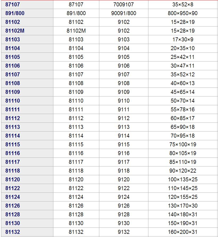Open the 81102M model link
This screenshot has height=237, width=218.
(x=15, y=31)
